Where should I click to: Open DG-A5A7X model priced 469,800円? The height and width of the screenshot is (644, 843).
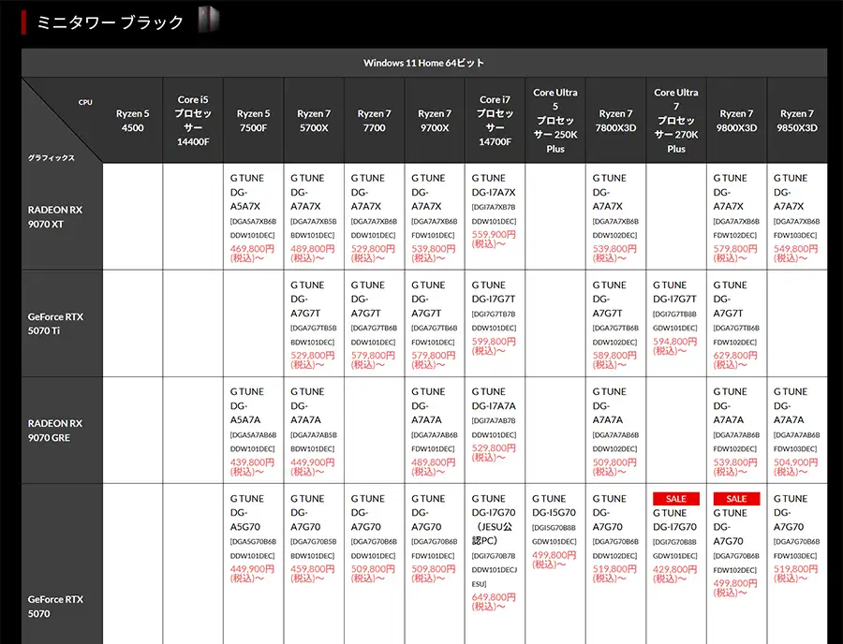tap(253, 217)
